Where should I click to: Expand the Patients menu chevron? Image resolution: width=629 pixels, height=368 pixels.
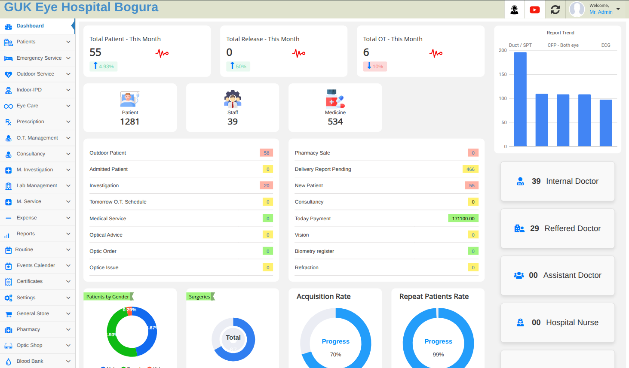(68, 42)
